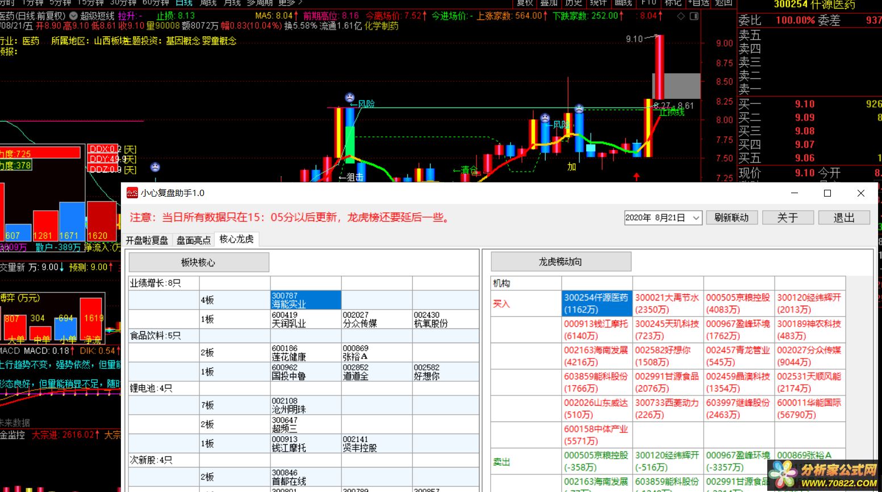Image resolution: width=882 pixels, height=492 pixels.
Task: Select the 300846 首都在线 cell
Action: 306,477
